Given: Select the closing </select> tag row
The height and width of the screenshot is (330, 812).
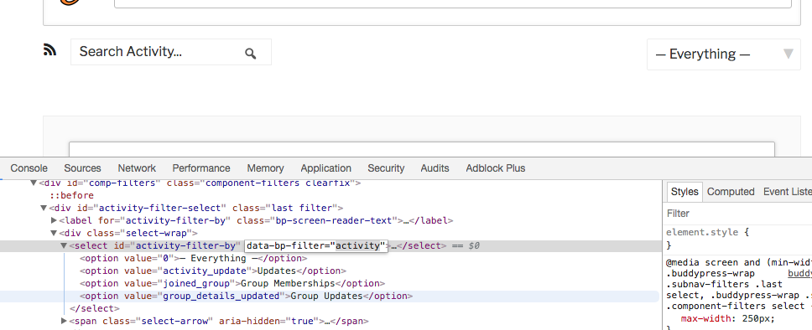Looking at the screenshot, I should (94, 308).
